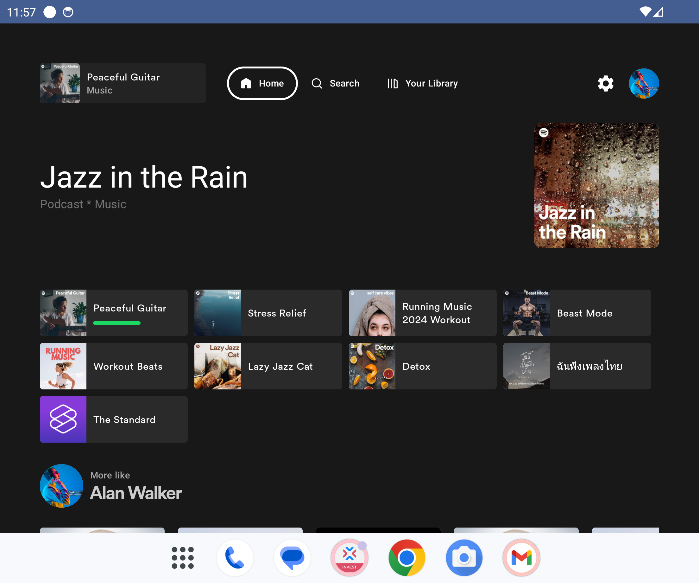Open the now playing Peaceful Guitar card
This screenshot has width=699, height=583.
click(x=123, y=83)
